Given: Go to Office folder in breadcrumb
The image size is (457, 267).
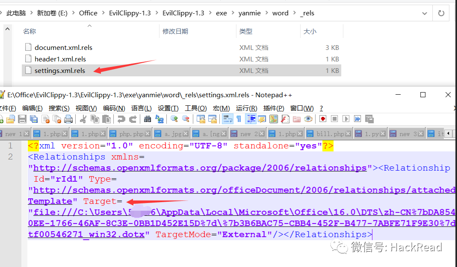Looking at the screenshot, I should pyautogui.click(x=88, y=13).
